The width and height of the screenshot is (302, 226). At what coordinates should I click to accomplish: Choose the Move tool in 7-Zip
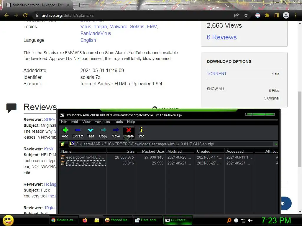point(116,133)
